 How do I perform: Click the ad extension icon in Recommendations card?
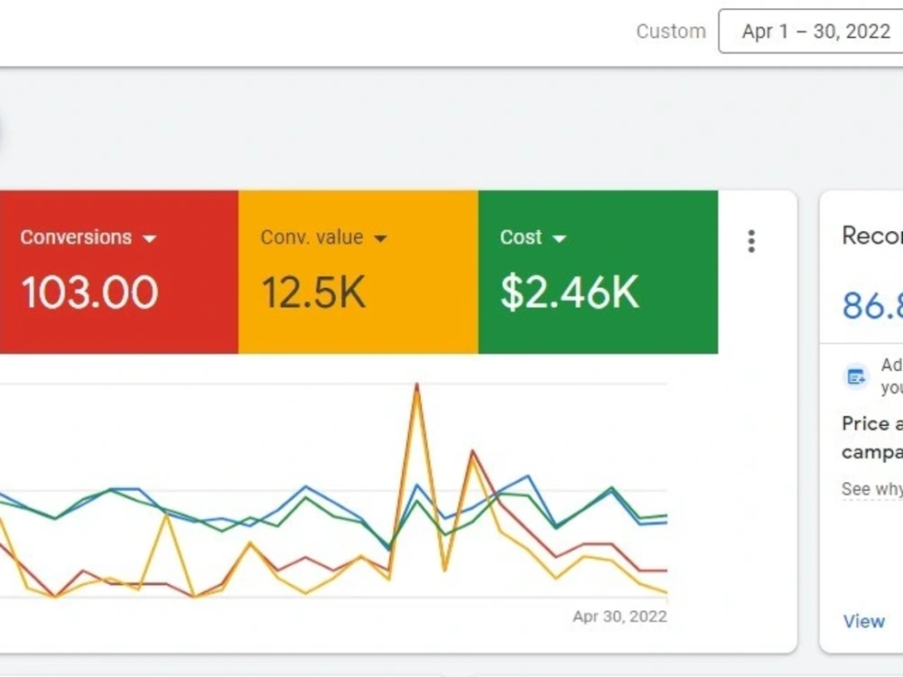[856, 377]
